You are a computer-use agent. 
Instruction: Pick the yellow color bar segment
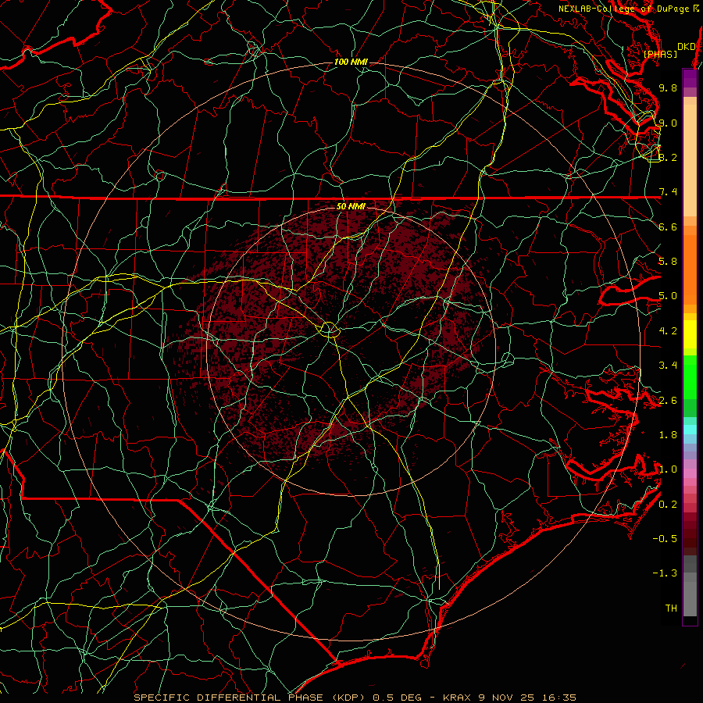point(690,334)
